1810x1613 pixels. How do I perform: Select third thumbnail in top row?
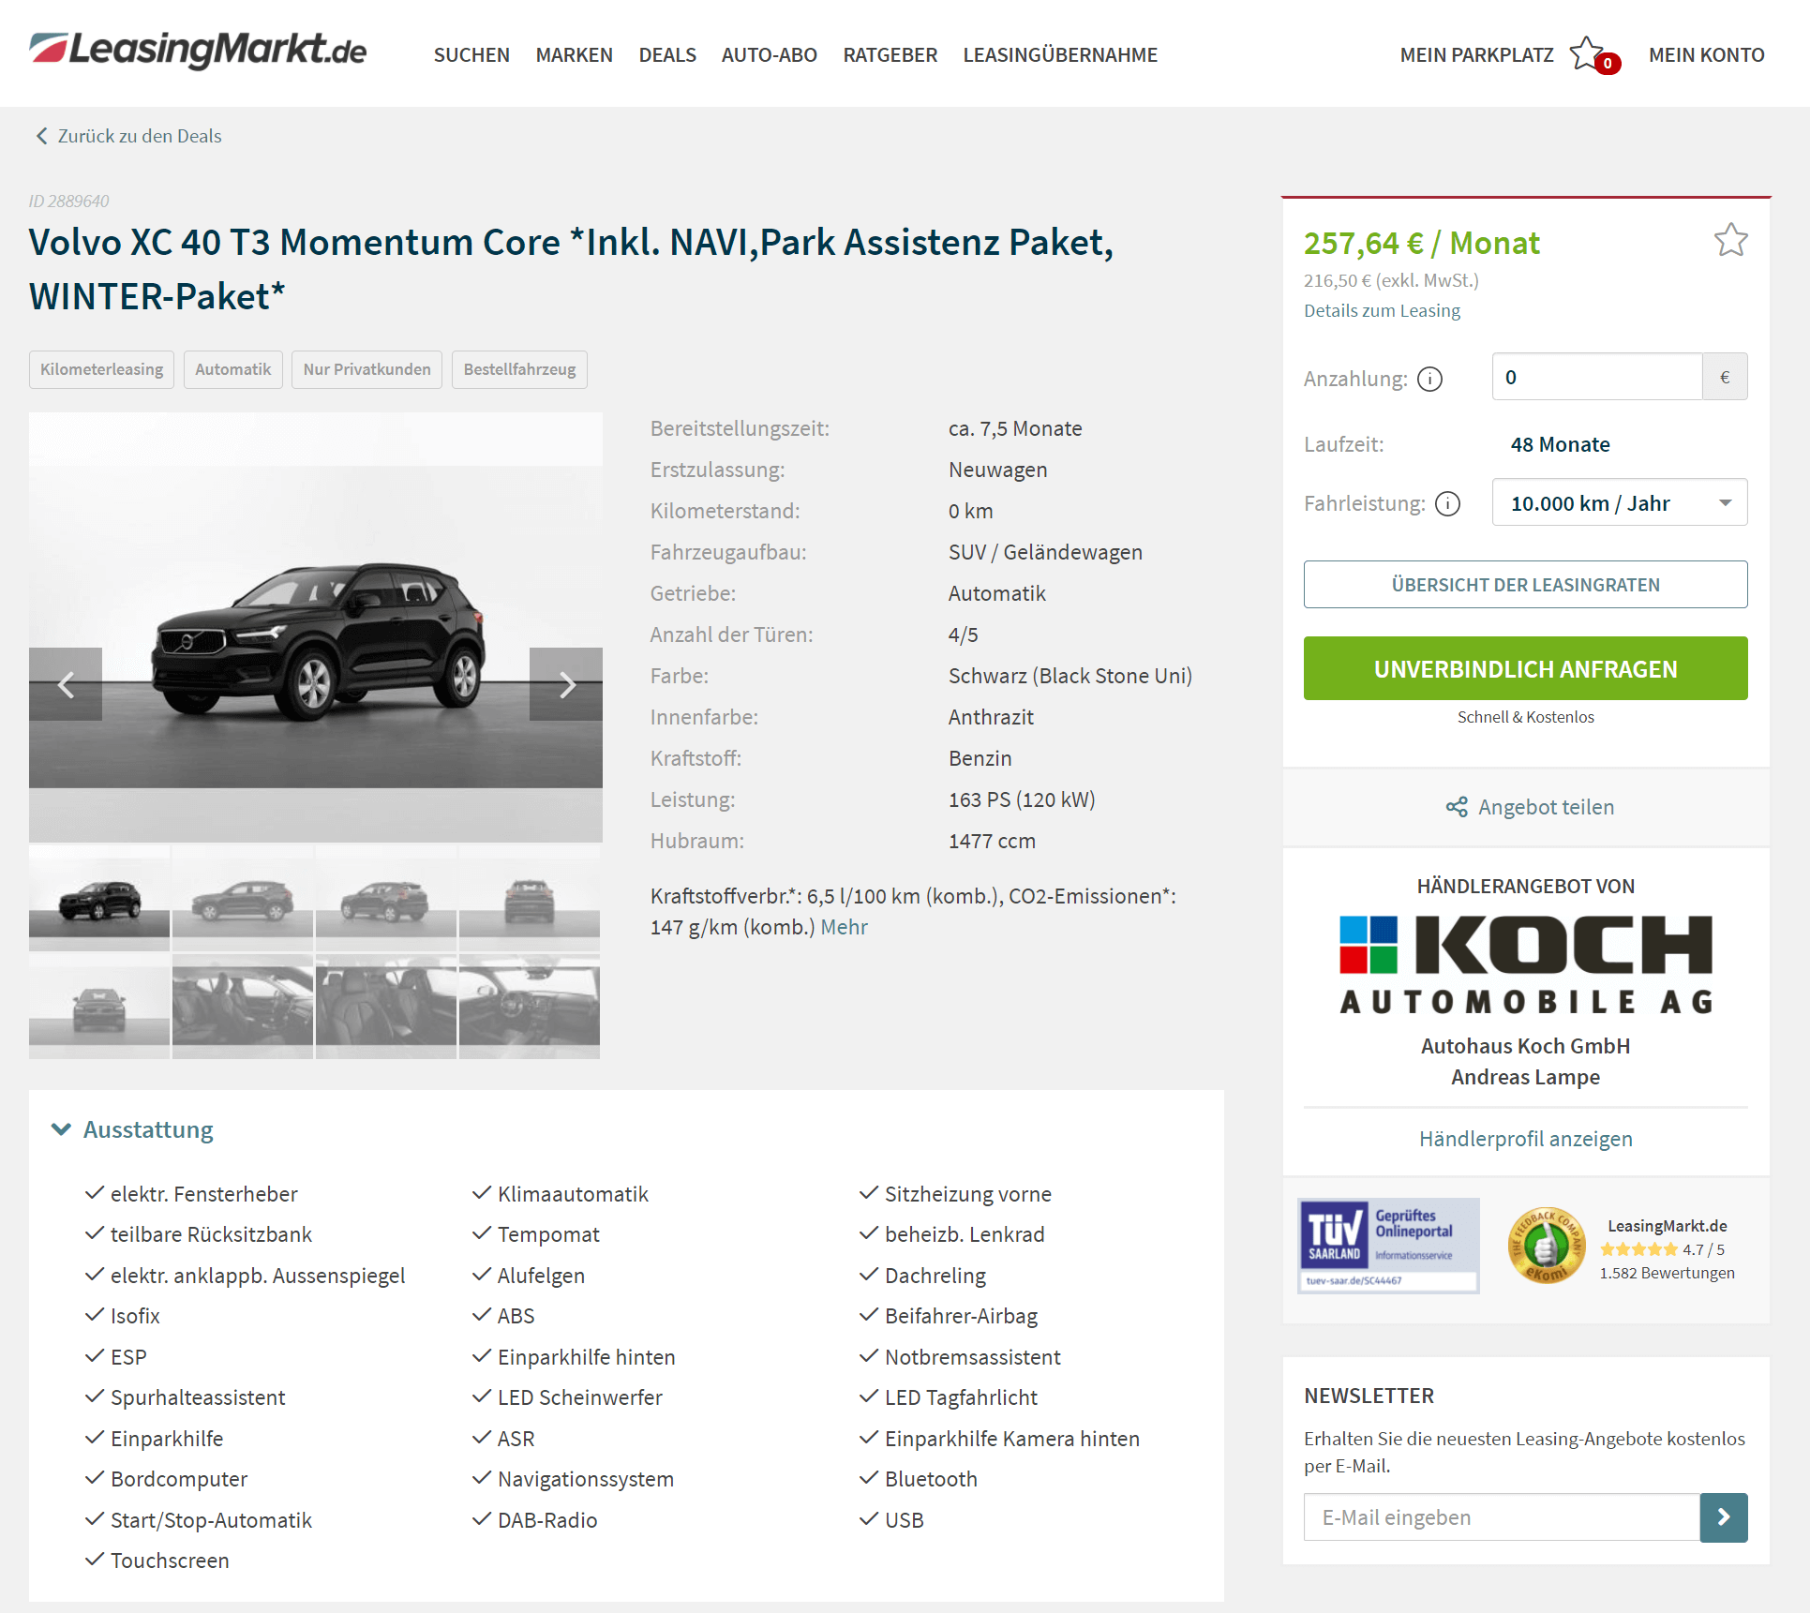coord(386,899)
